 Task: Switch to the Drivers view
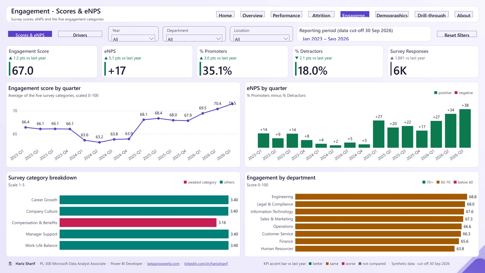click(x=80, y=34)
